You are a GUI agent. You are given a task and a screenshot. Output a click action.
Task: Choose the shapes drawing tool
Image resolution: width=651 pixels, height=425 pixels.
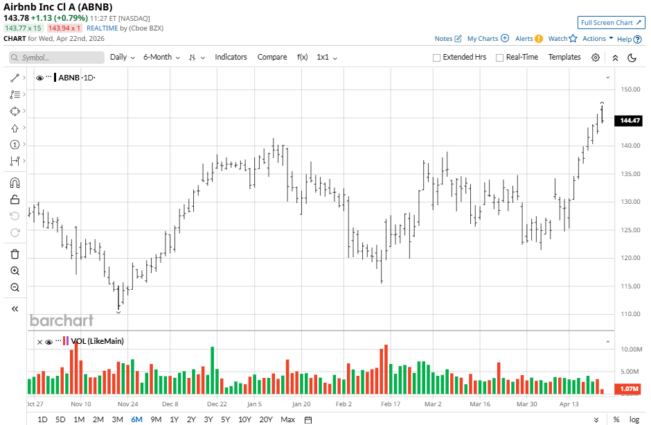tap(15, 112)
